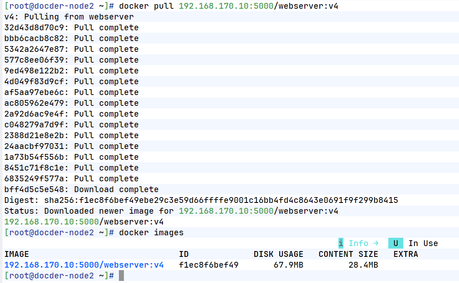This screenshot has height=283, width=459.
Task: Click the 'v4: Pulling from webserver' line
Action: [69, 17]
